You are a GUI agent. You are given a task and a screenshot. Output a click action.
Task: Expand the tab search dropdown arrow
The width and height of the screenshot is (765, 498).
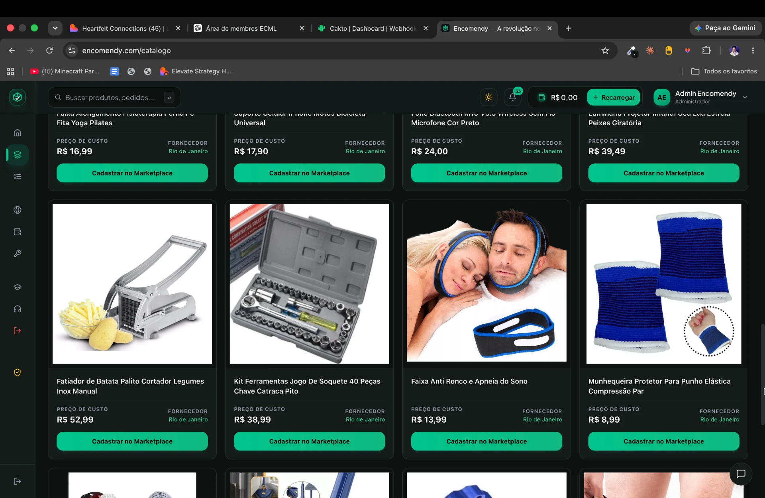tap(55, 28)
